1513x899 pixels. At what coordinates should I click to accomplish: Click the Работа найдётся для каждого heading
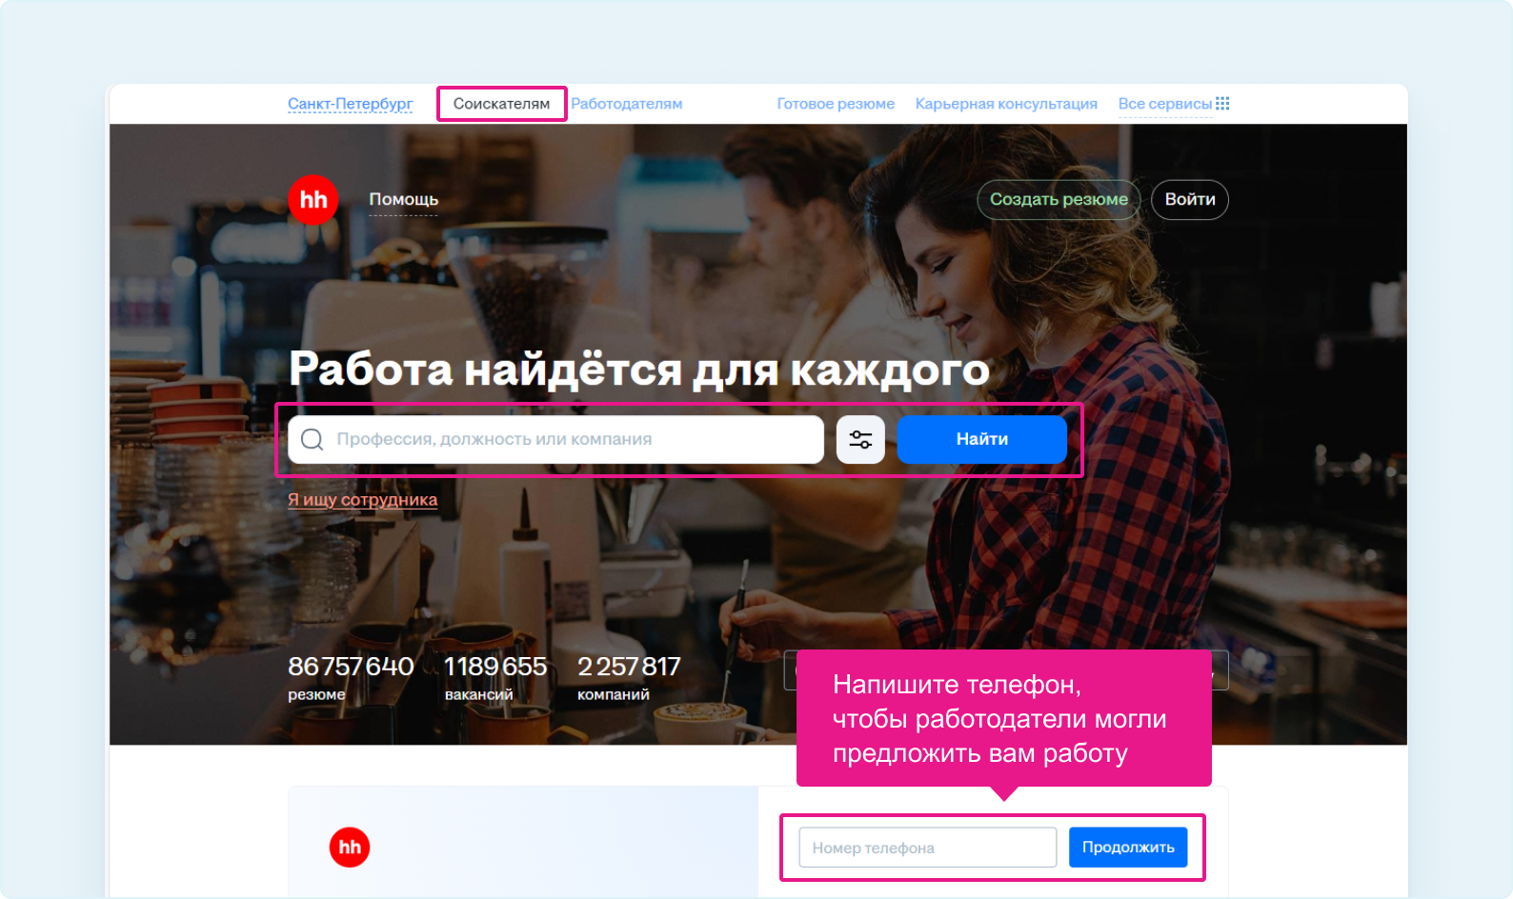click(x=639, y=369)
